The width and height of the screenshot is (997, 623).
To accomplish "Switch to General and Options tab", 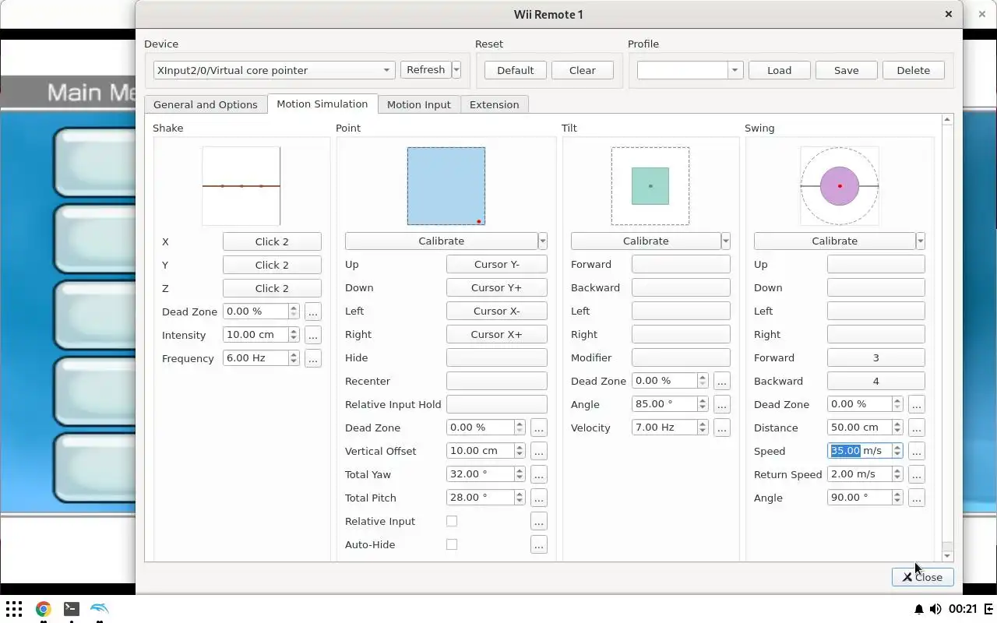I will pyautogui.click(x=206, y=104).
